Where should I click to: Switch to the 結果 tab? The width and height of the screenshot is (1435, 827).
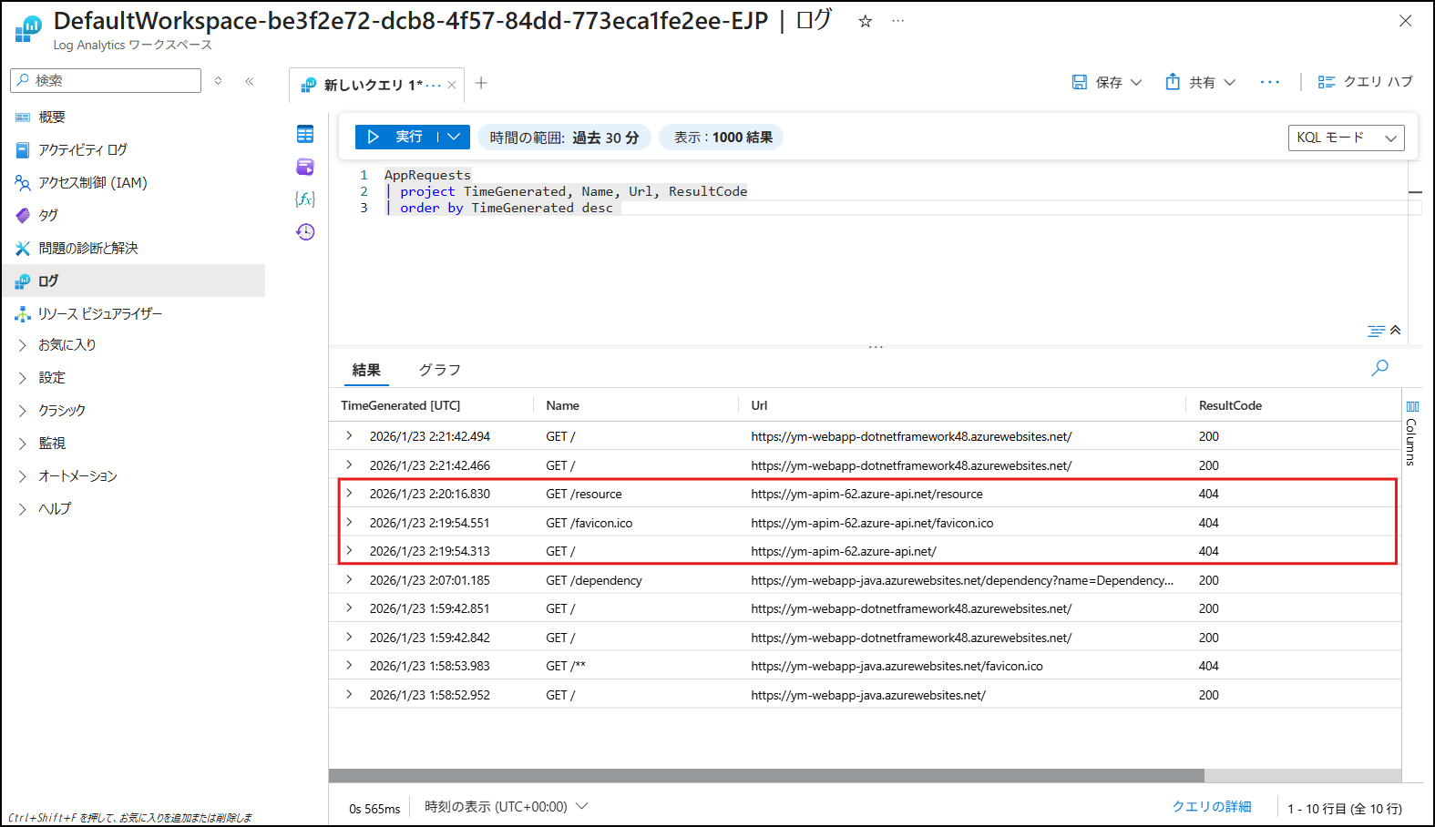366,370
